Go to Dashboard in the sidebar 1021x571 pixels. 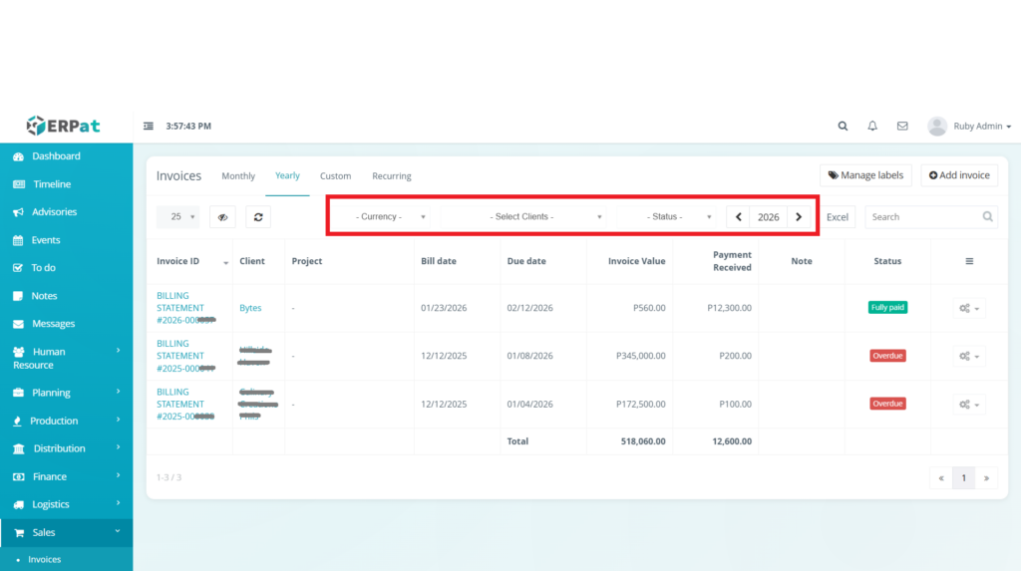tap(56, 156)
